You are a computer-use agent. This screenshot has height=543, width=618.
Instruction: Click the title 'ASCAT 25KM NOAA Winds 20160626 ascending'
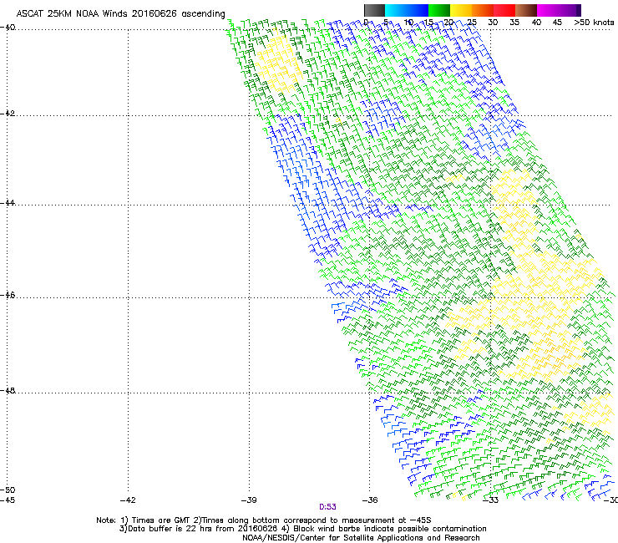pyautogui.click(x=120, y=14)
